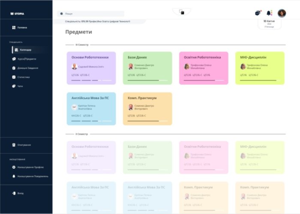Click the Чати chat bubble icon

pos(14,86)
